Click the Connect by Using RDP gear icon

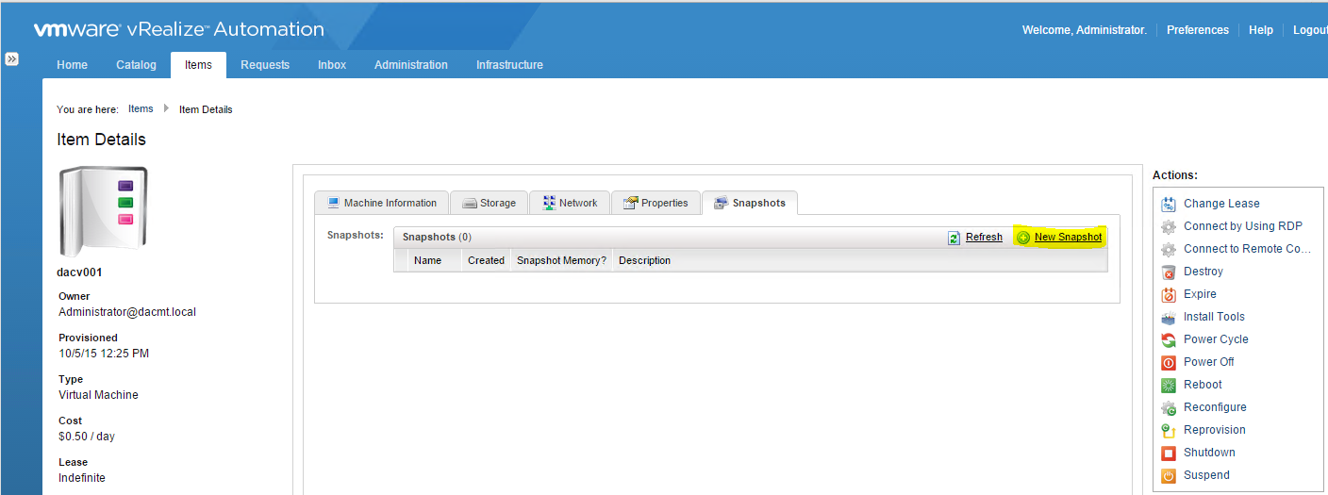click(1168, 226)
